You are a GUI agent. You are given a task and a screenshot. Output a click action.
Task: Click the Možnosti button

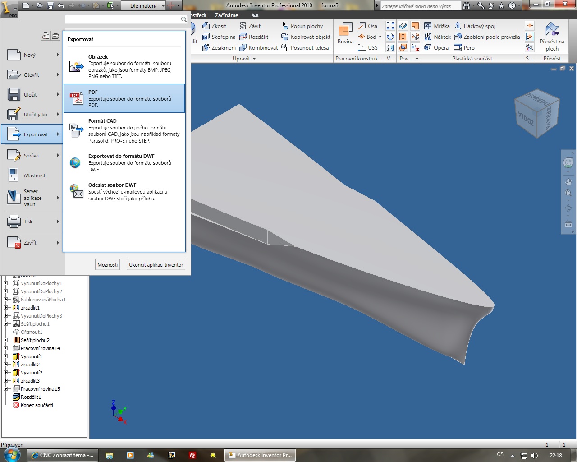[x=108, y=265]
